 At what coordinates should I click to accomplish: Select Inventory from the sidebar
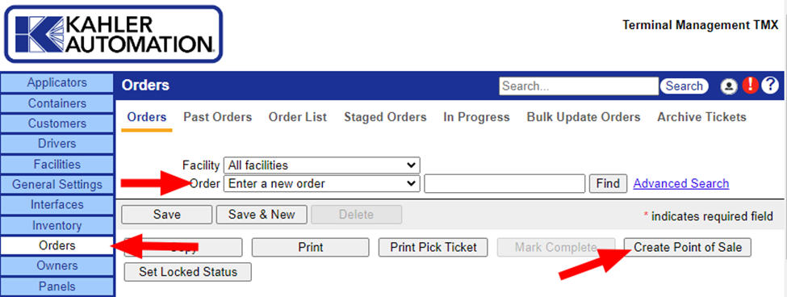point(57,226)
